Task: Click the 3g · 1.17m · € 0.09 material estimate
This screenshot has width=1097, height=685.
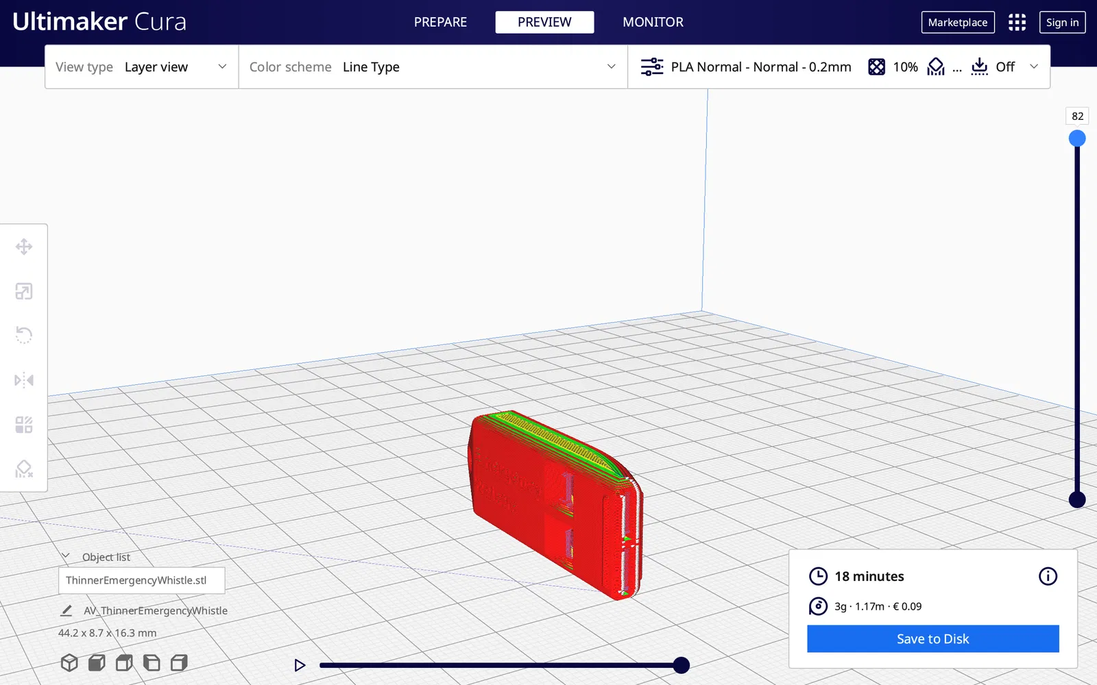Action: [x=878, y=606]
